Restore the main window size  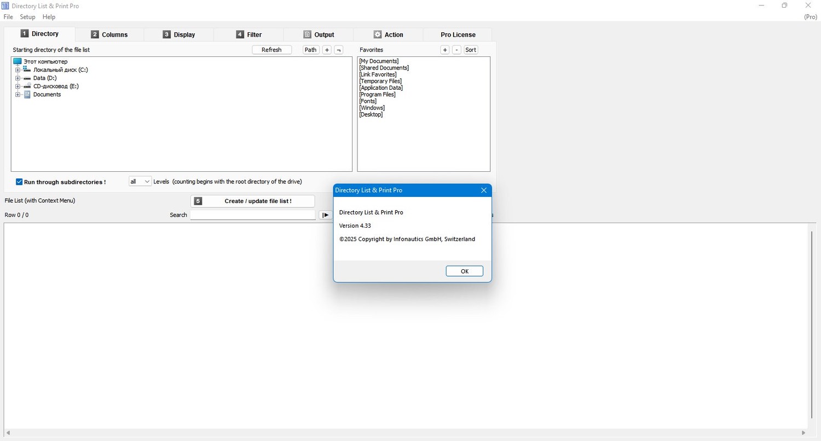pos(784,5)
